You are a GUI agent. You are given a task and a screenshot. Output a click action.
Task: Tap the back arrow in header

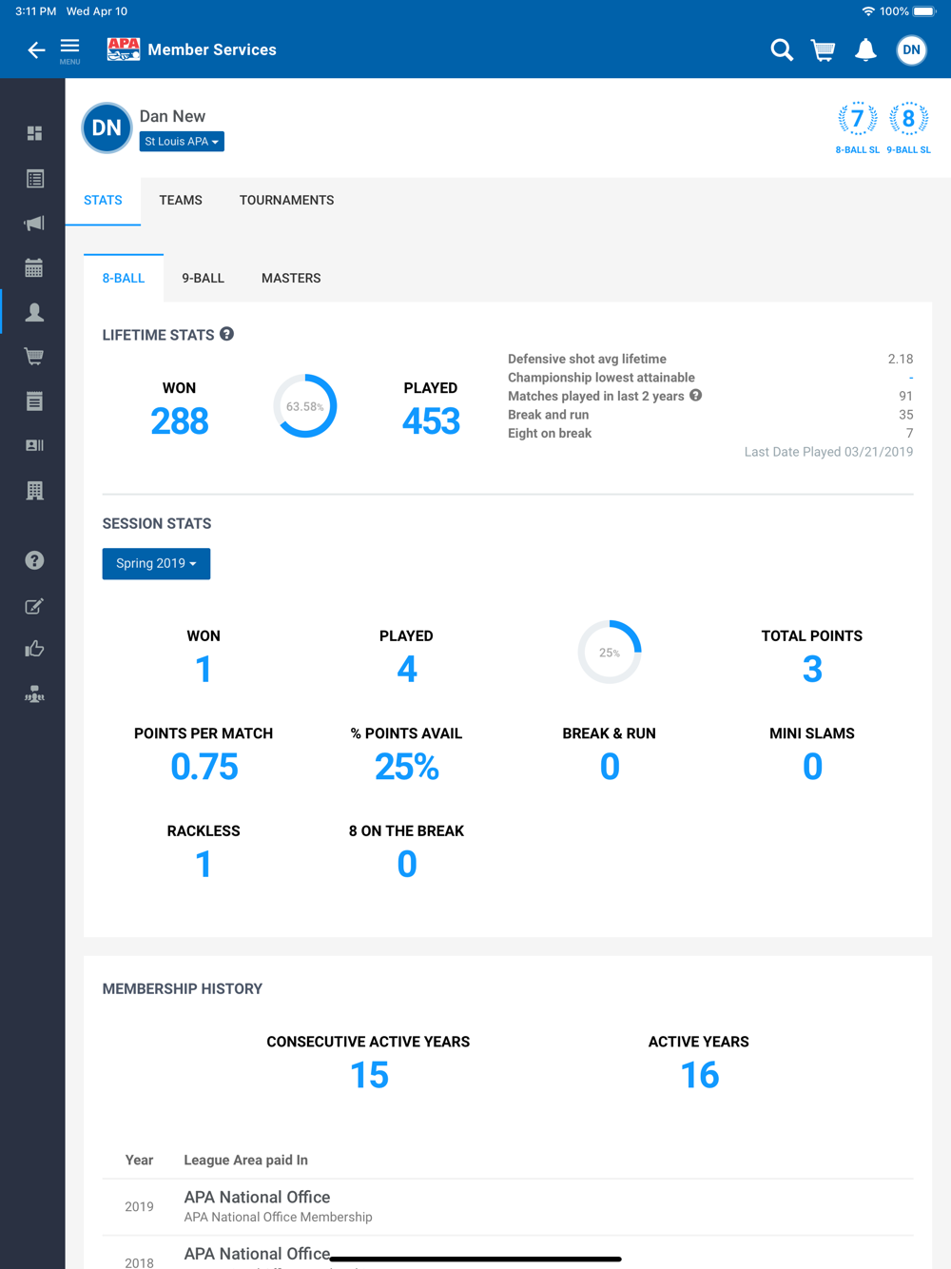coord(36,50)
